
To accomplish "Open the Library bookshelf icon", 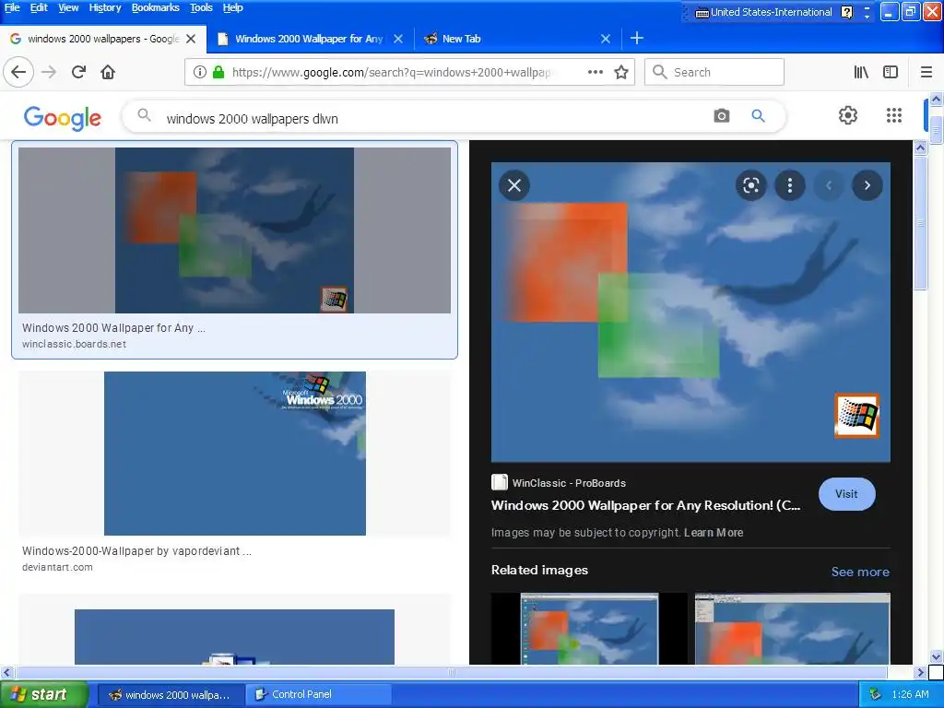I will 861,72.
